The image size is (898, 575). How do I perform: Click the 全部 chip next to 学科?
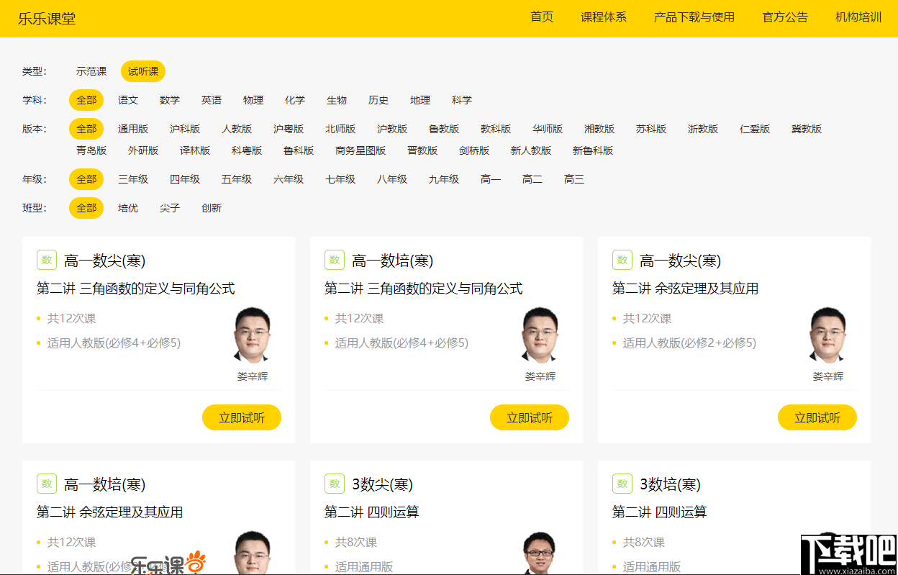pyautogui.click(x=86, y=100)
